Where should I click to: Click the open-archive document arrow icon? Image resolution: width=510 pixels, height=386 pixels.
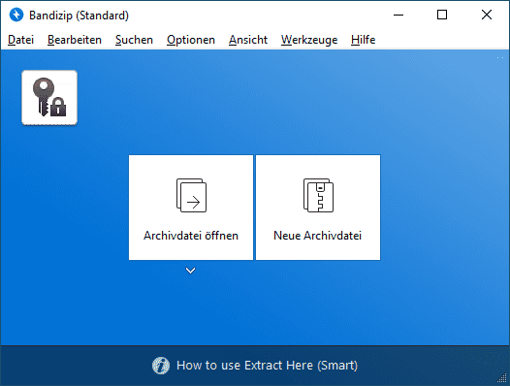[x=191, y=195]
